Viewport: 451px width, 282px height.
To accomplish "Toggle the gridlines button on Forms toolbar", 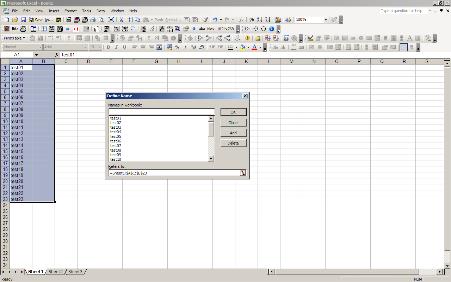I will tap(403, 47).
